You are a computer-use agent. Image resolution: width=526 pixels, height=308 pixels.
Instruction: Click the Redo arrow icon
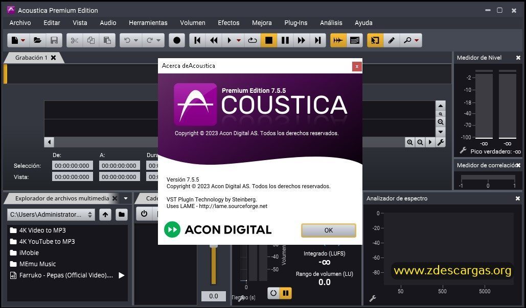pyautogui.click(x=150, y=40)
